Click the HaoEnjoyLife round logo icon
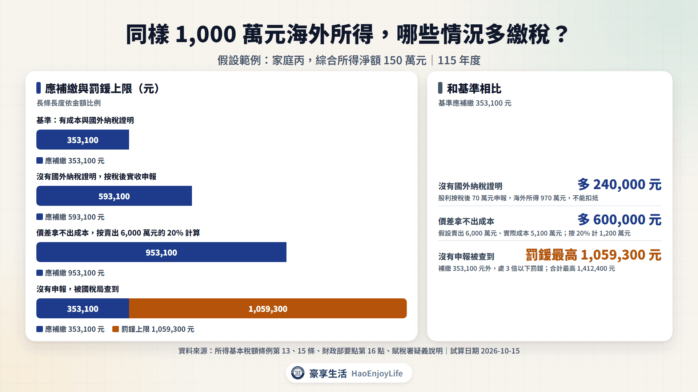Screen dimensions: 698x392 pos(298,373)
